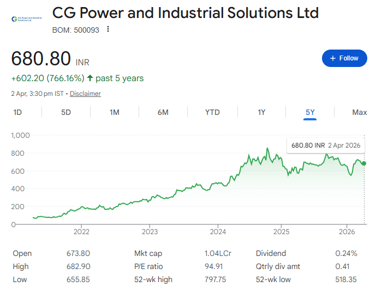Viewport: 376px width, 293px height.
Task: Click the 680.80 INR chart tooltip
Action: click(x=326, y=145)
